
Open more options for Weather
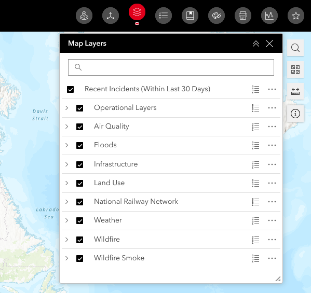(x=272, y=220)
